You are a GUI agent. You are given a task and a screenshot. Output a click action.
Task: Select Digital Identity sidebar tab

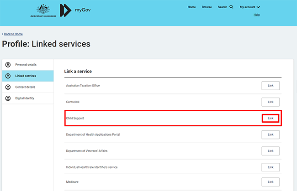click(x=28, y=98)
